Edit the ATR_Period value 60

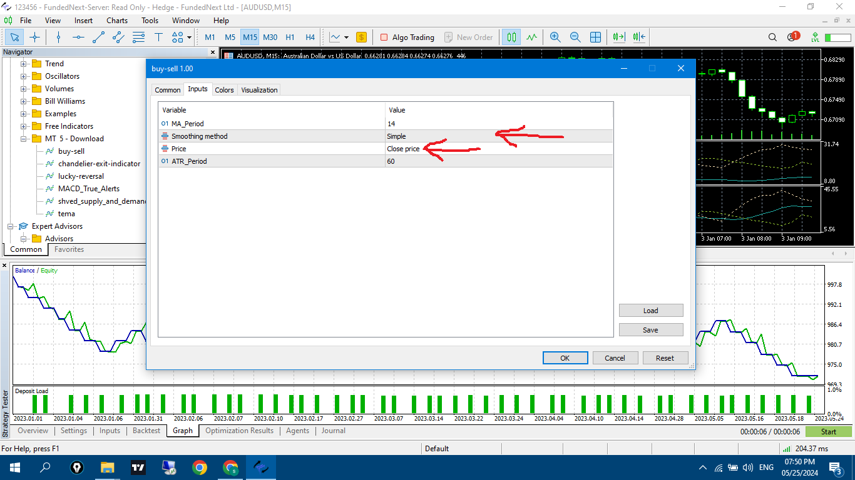coord(499,161)
